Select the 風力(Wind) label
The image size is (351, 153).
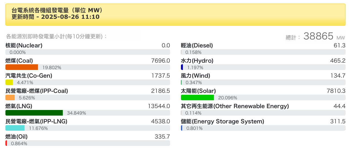(196, 76)
